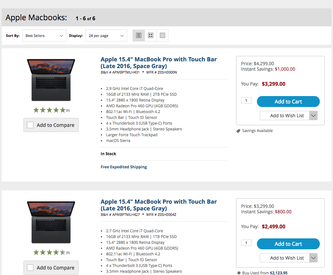The height and width of the screenshot is (275, 333).
Task: Open the first MacBook Pro title link
Action: (159, 63)
